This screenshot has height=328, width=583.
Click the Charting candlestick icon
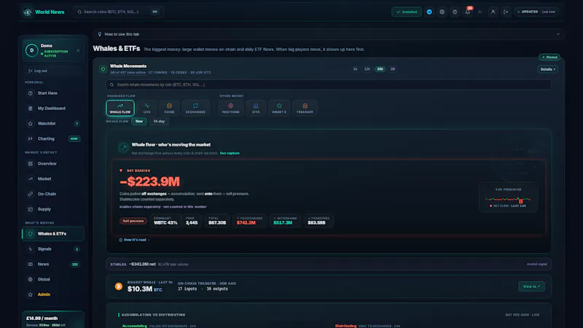(x=31, y=138)
